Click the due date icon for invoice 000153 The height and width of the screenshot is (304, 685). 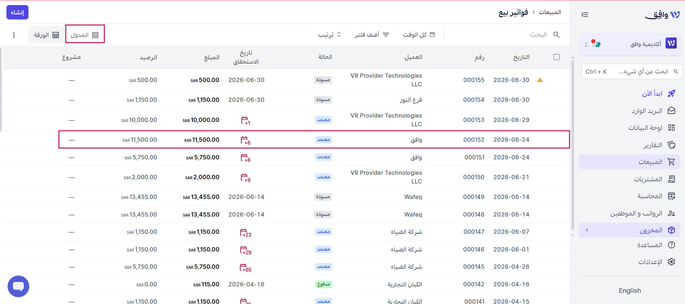tap(245, 120)
